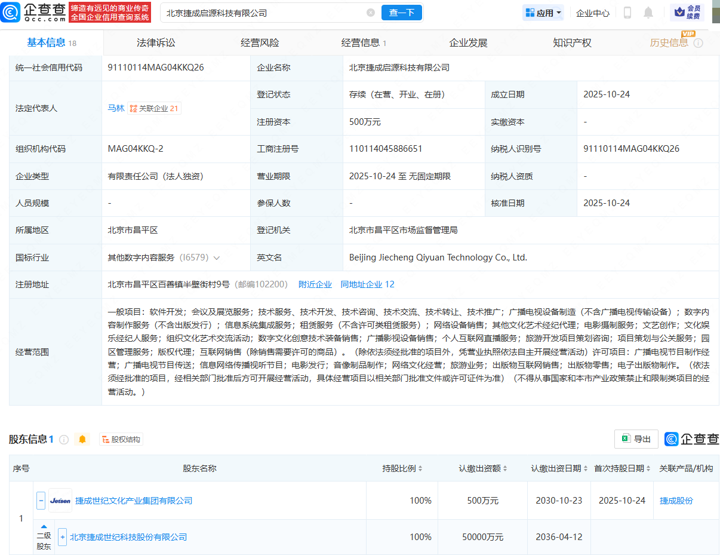Open notifications via the top bell icon
Screen dimensions: 720x555
coord(648,13)
